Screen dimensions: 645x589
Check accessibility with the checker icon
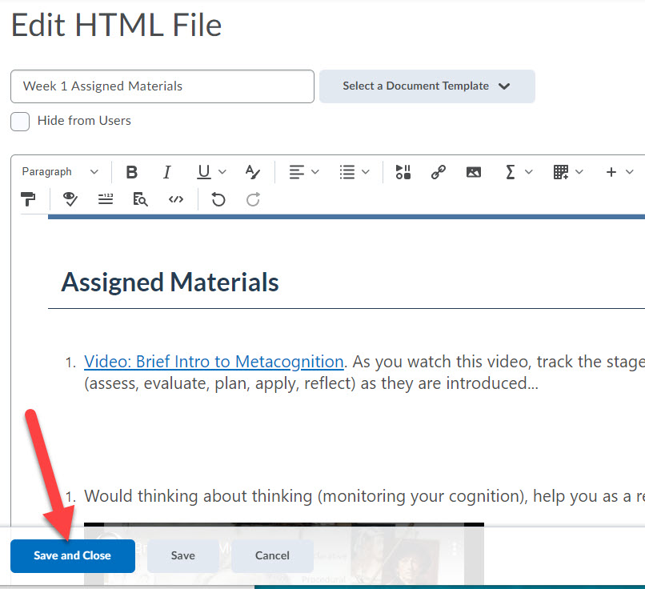coord(70,199)
